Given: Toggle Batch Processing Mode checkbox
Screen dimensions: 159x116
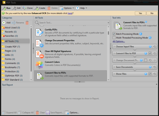Looking at the screenshot, I should (x=114, y=34).
